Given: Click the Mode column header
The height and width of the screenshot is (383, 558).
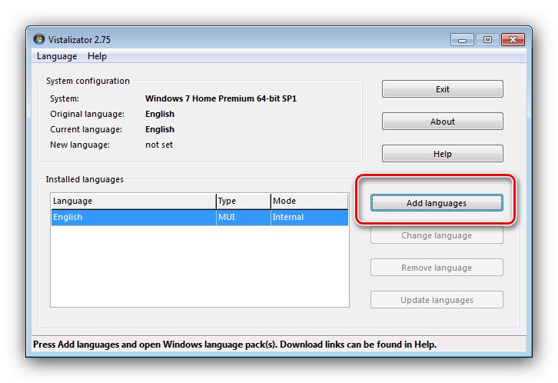Looking at the screenshot, I should tap(309, 201).
